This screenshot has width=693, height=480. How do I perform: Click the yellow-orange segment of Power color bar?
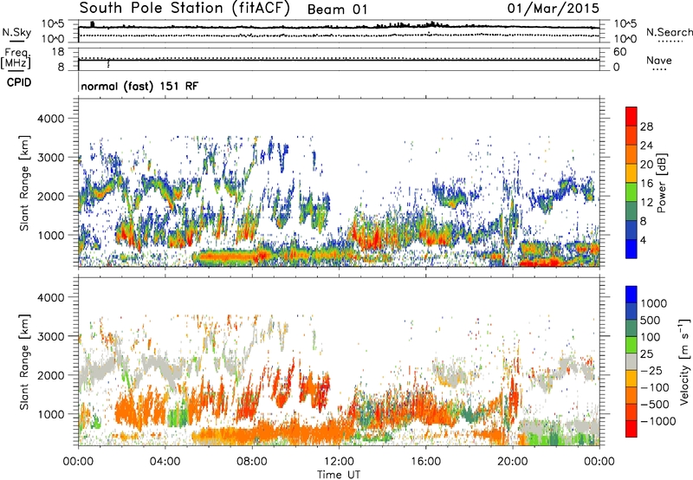coord(631,173)
